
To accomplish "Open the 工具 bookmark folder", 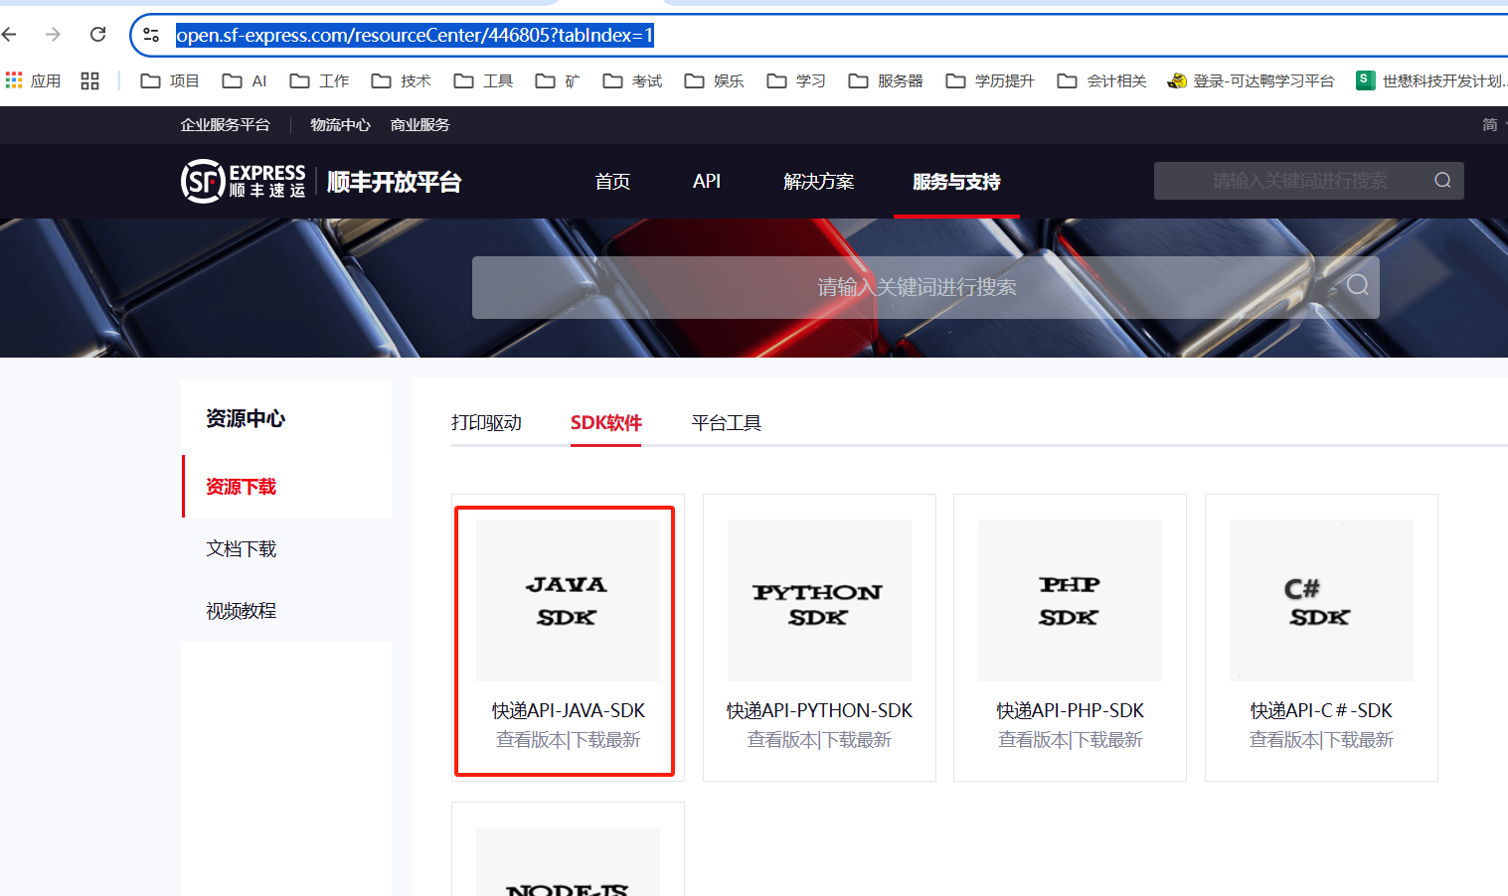I will 483,80.
